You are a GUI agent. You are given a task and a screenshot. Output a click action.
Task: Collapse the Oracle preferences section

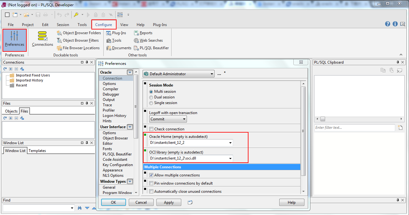pos(130,72)
